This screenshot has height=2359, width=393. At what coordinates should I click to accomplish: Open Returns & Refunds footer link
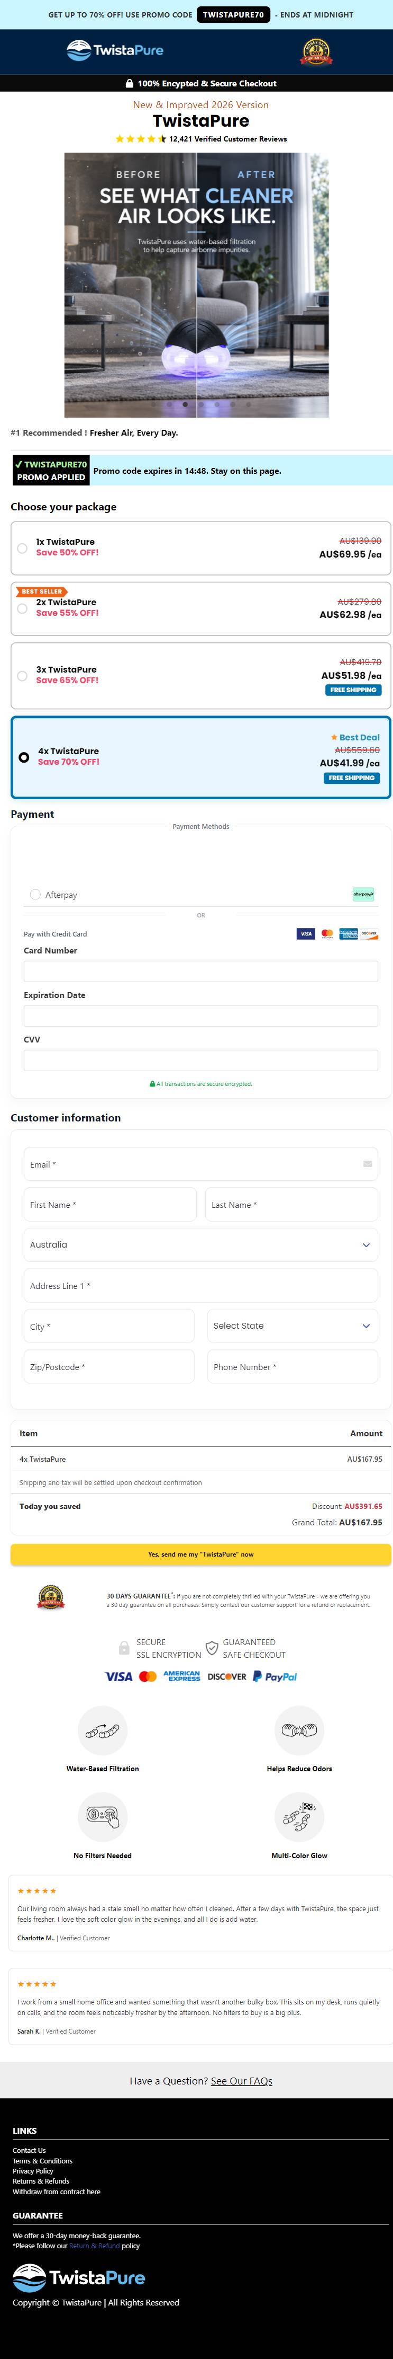tap(41, 2180)
